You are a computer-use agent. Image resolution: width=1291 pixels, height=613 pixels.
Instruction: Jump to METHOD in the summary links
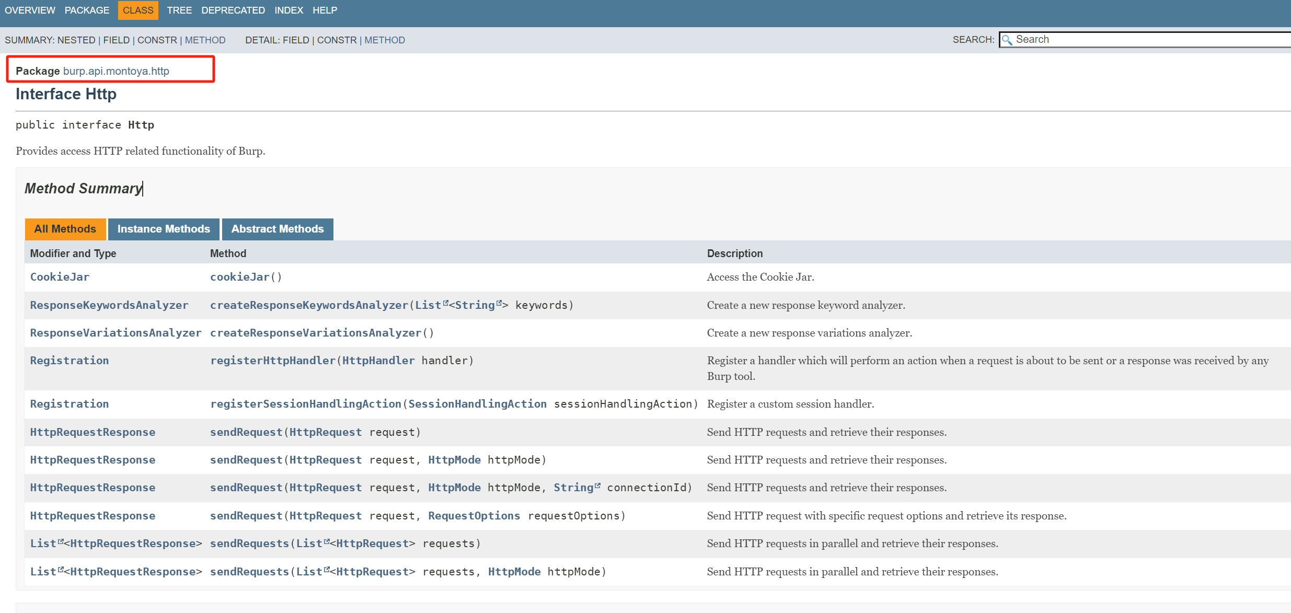coord(205,40)
